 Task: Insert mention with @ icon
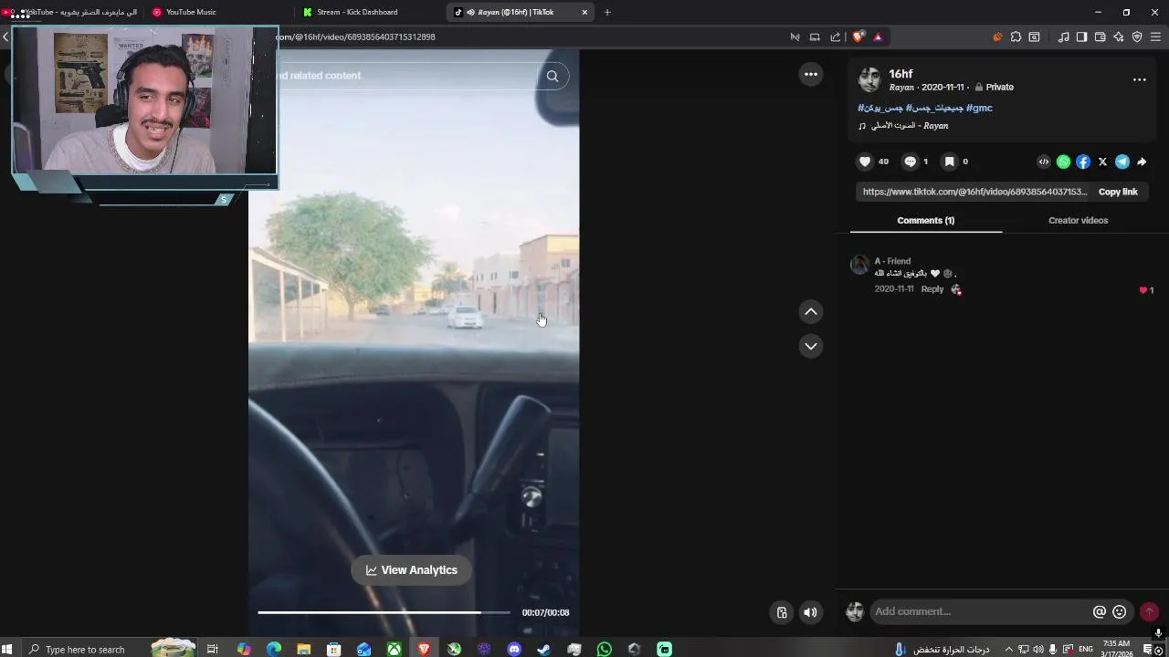[1100, 611]
